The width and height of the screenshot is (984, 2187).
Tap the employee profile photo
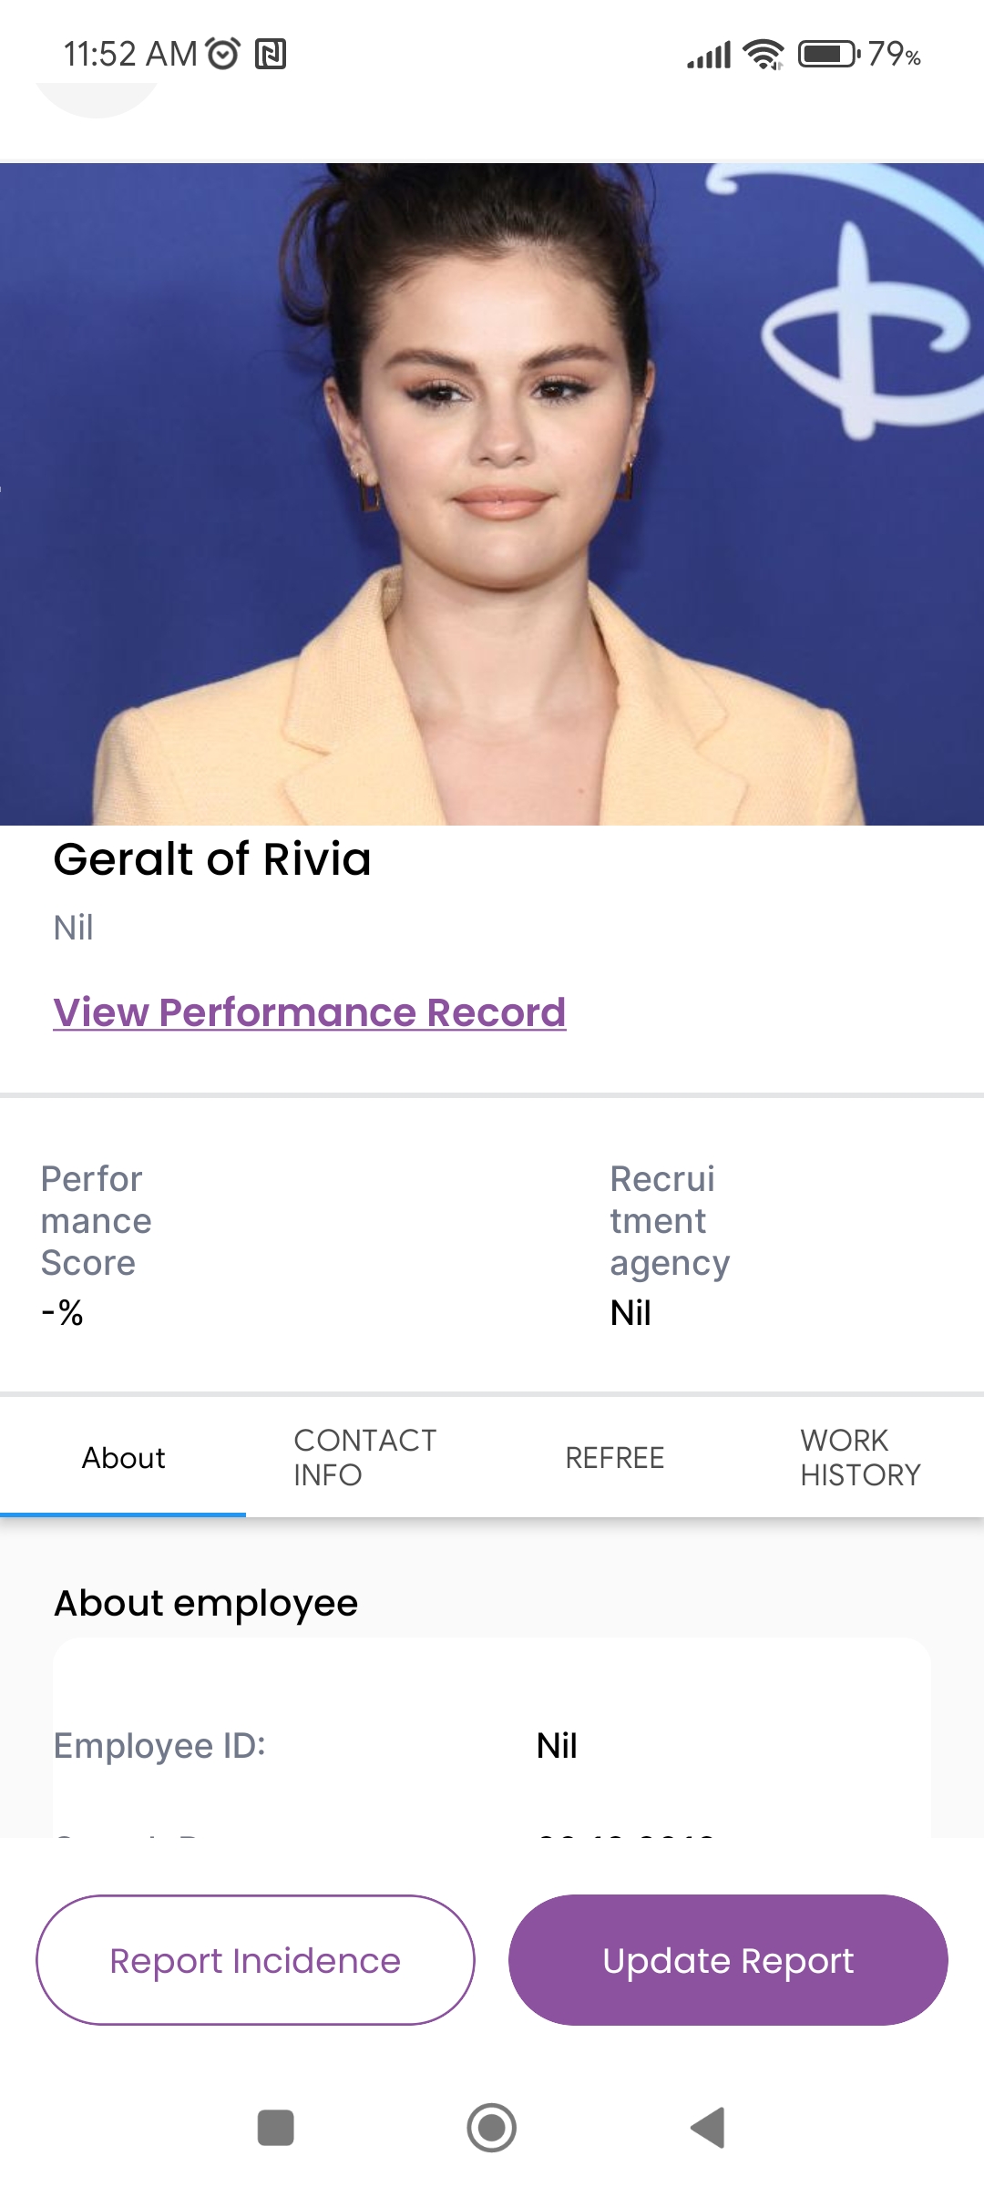coord(492,494)
